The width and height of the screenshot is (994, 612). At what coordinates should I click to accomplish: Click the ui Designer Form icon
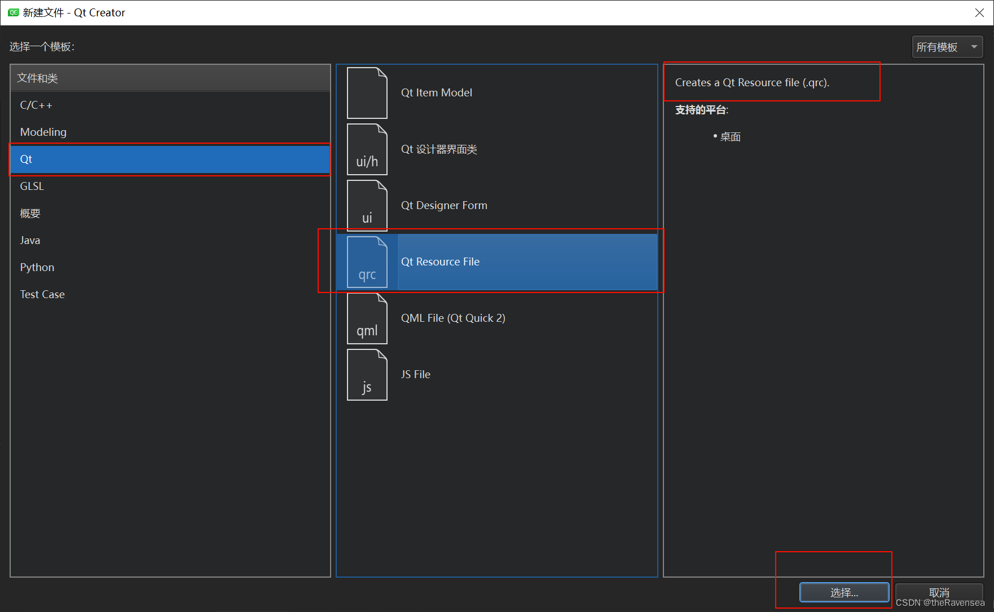(367, 206)
